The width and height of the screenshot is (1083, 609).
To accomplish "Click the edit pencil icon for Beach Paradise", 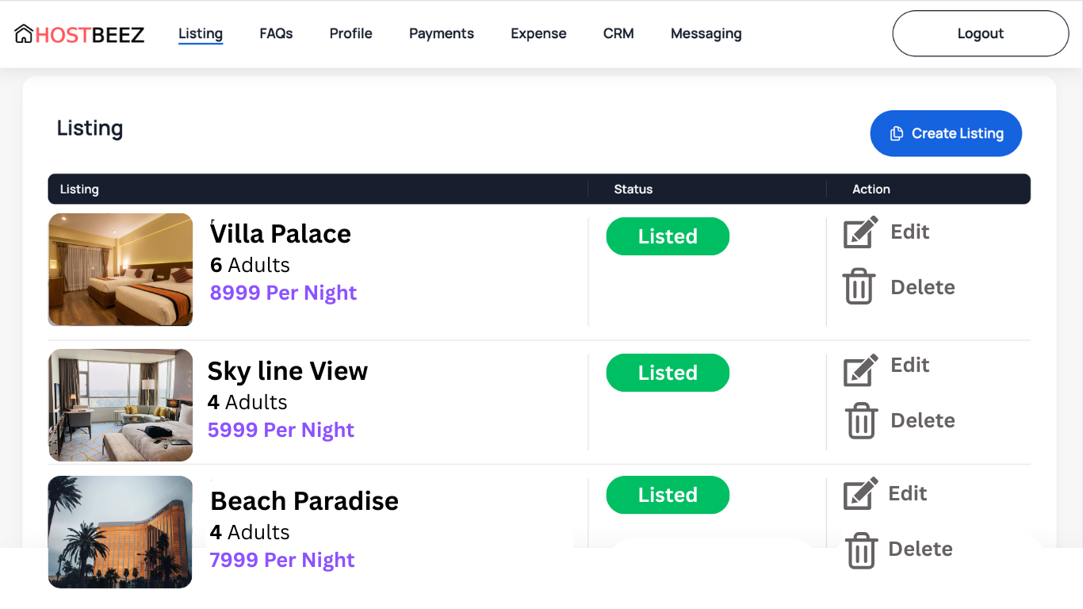I will tap(860, 493).
